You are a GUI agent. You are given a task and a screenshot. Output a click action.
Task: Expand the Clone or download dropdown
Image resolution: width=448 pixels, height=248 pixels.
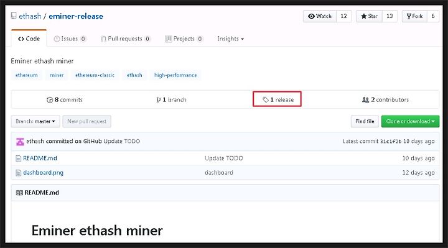(x=410, y=121)
